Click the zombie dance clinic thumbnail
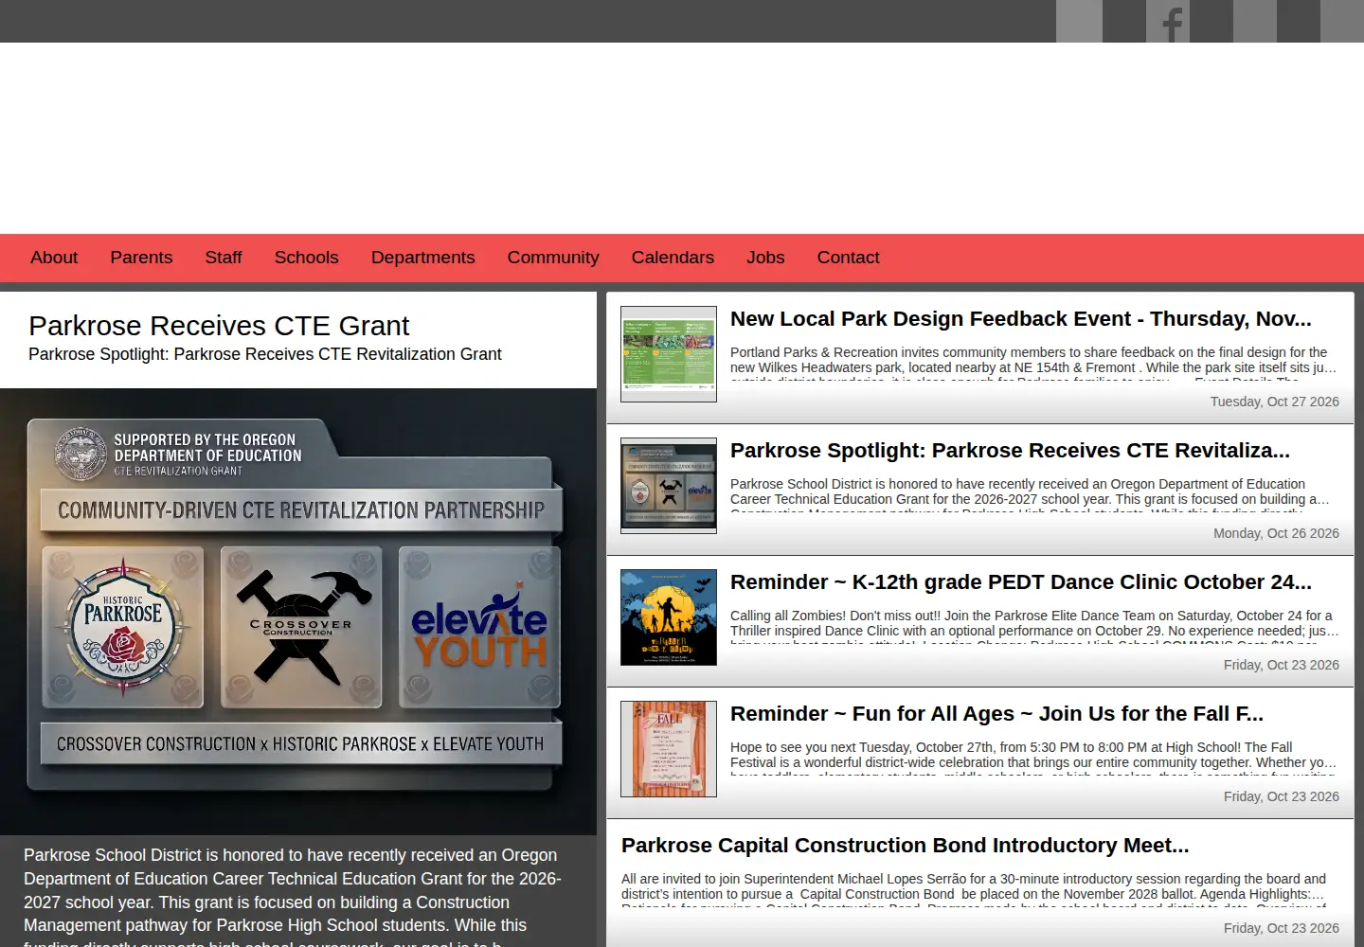 (x=669, y=617)
